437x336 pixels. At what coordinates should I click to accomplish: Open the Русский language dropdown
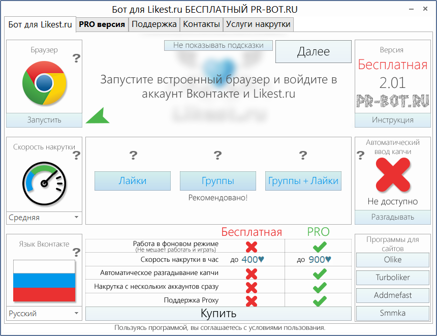pos(44,314)
